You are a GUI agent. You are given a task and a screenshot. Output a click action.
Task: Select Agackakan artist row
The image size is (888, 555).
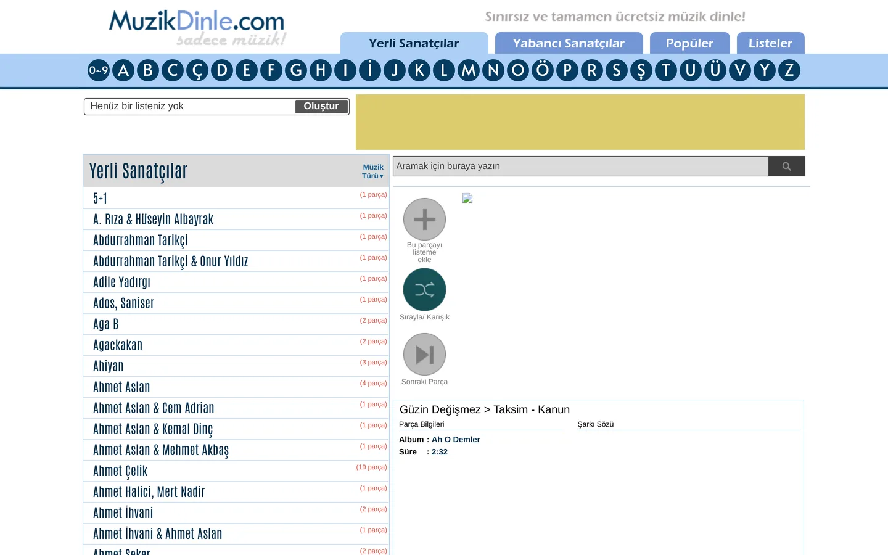[x=236, y=345]
